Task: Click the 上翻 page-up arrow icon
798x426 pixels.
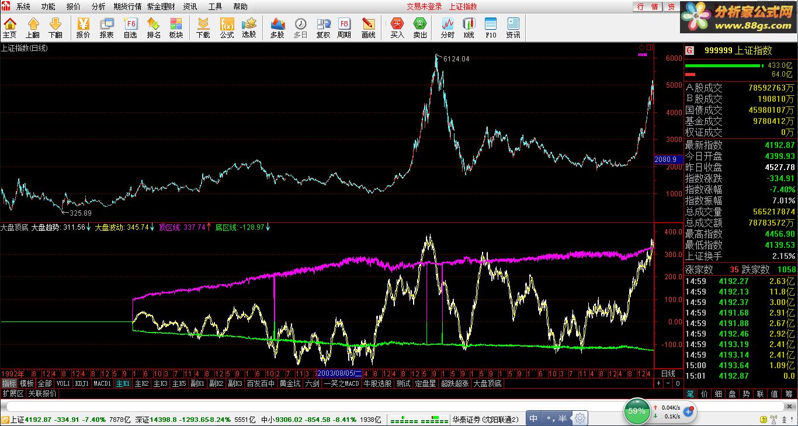Action: tap(33, 27)
